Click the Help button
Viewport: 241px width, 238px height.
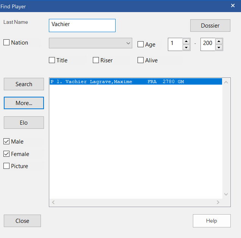(211, 221)
